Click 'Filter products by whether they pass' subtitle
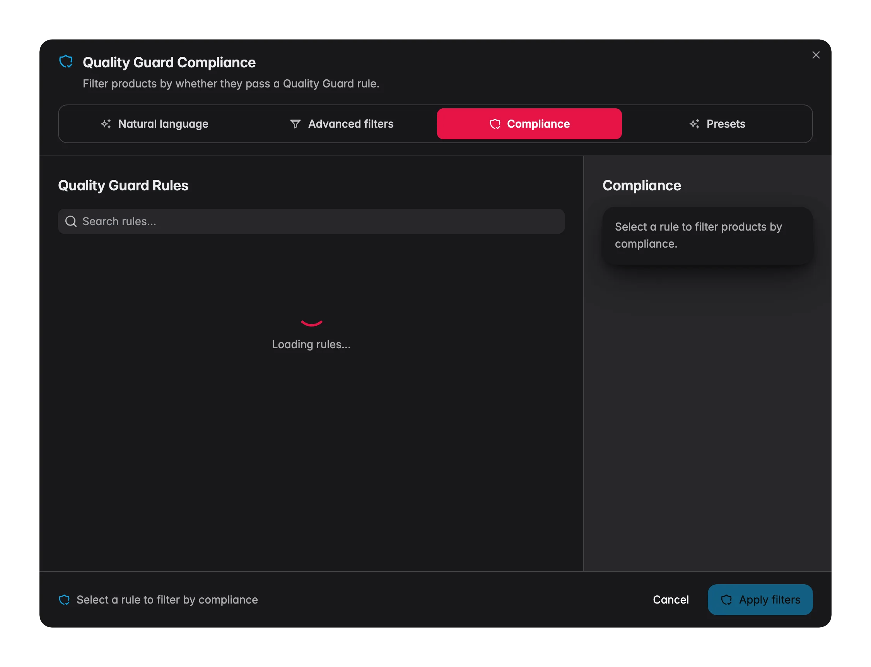Viewport: 871px width, 667px height. [231, 84]
